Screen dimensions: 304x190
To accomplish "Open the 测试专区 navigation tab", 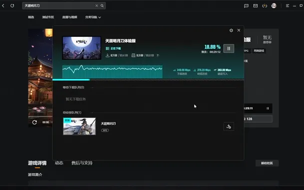I will [x=48, y=17].
